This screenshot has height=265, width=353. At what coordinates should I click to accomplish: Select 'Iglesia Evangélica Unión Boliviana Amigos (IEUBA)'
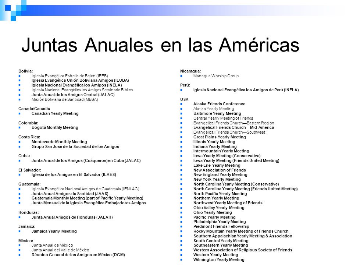pyautogui.click(x=80, y=81)
